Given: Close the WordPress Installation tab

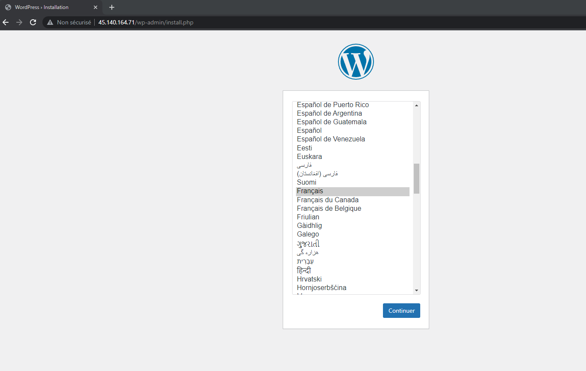Looking at the screenshot, I should (96, 7).
